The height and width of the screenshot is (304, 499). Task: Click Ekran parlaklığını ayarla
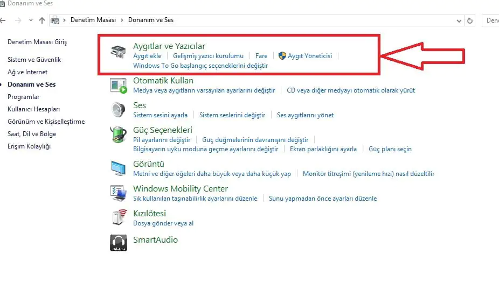(323, 149)
